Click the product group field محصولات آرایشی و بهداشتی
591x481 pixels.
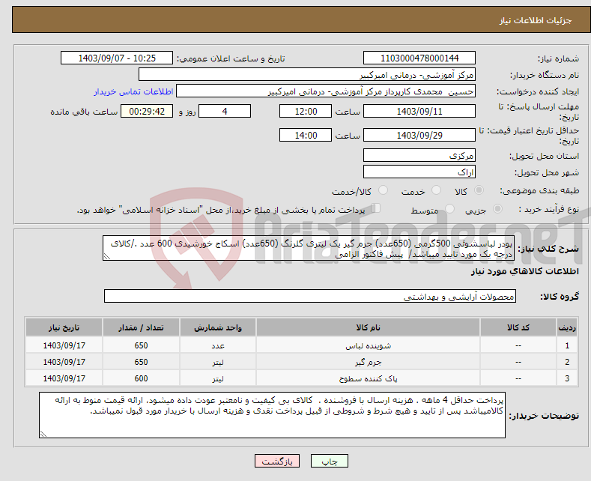tap(310, 296)
